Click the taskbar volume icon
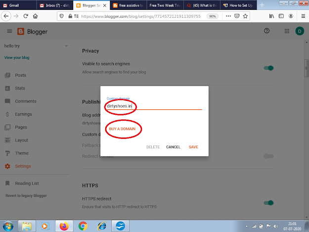The image size is (309, 232). pos(276,226)
